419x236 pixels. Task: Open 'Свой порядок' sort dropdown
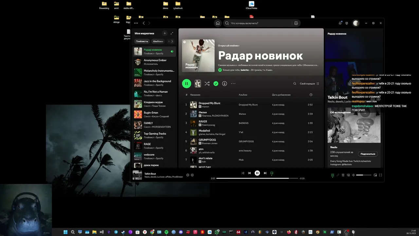(309, 84)
